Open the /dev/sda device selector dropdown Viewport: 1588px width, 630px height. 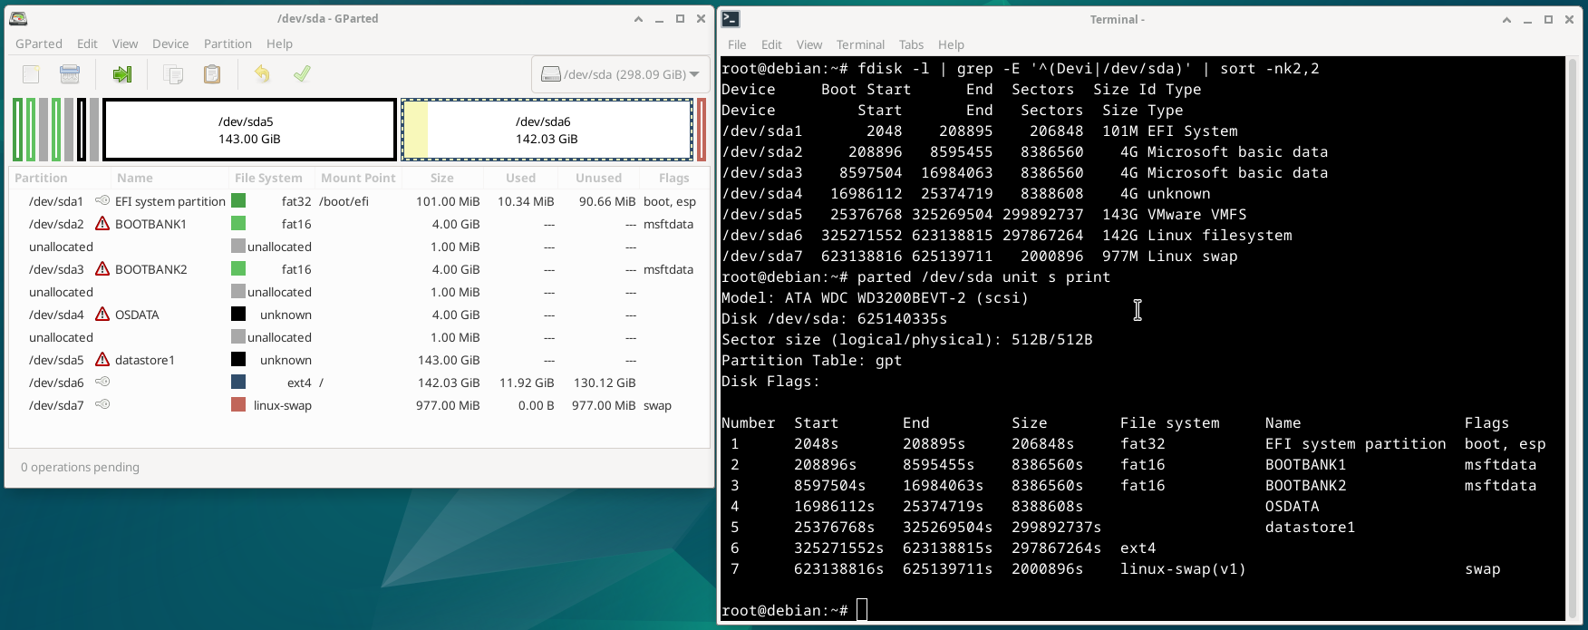tap(620, 74)
